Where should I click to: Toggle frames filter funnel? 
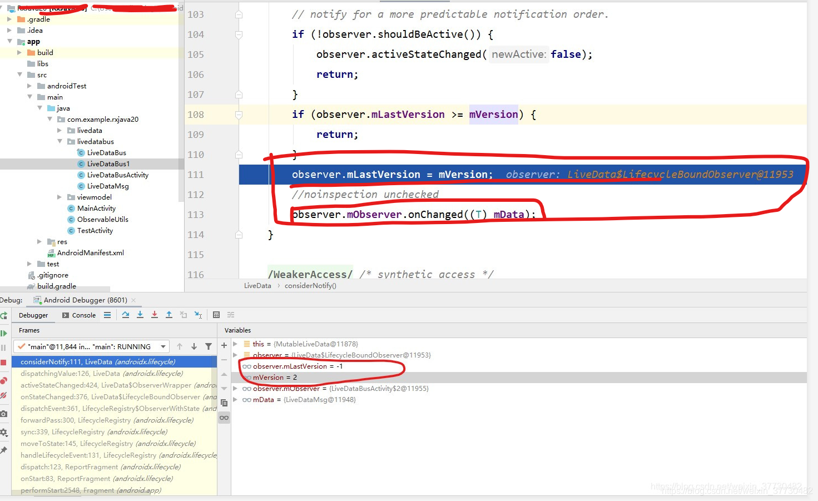[209, 346]
